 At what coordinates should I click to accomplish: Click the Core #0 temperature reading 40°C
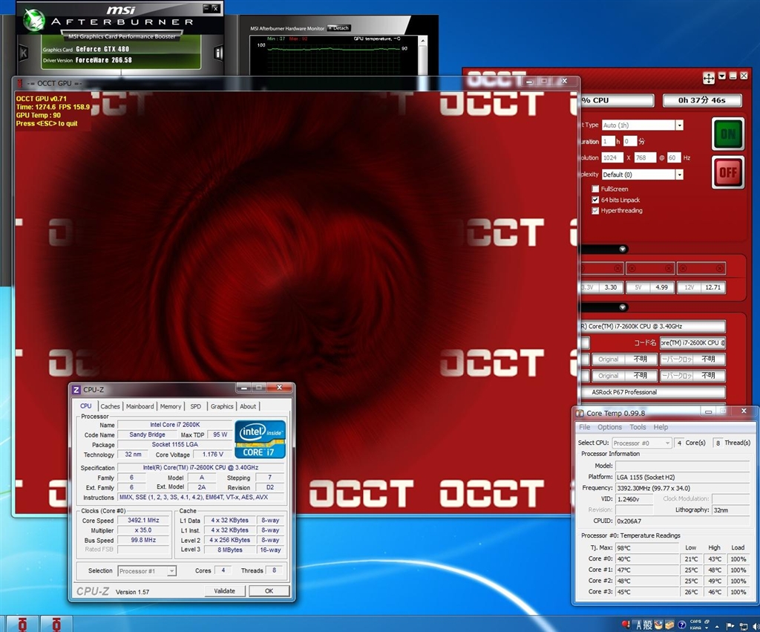(647, 558)
